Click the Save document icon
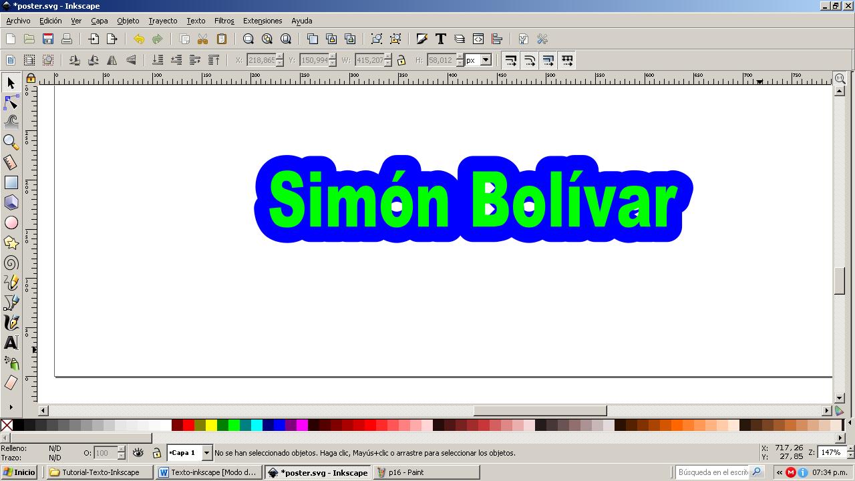The image size is (855, 481). tap(47, 39)
